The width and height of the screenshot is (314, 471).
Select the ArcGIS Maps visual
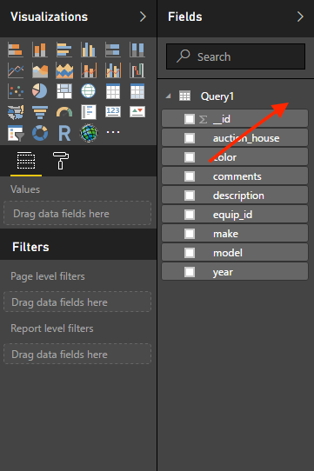89,133
